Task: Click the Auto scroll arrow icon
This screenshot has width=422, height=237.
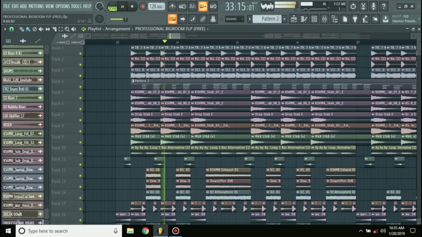Action: coord(182,19)
